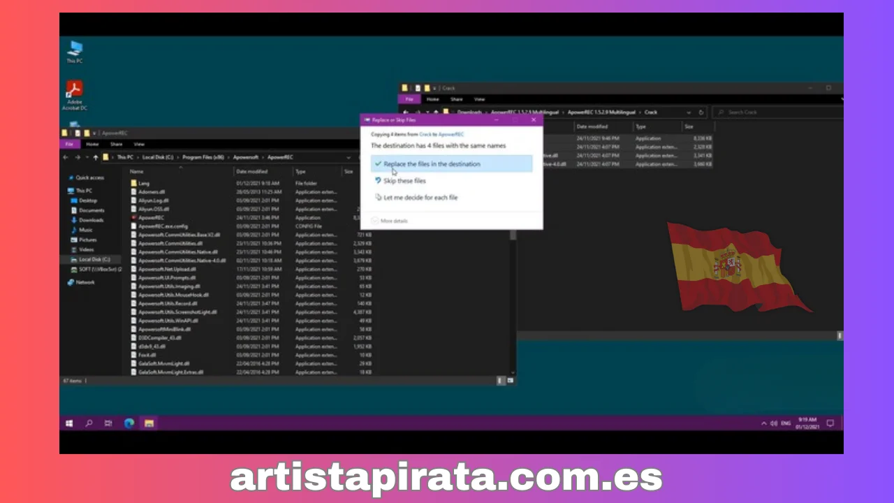Open Home tab in Crack window
This screenshot has width=894, height=503.
433,99
